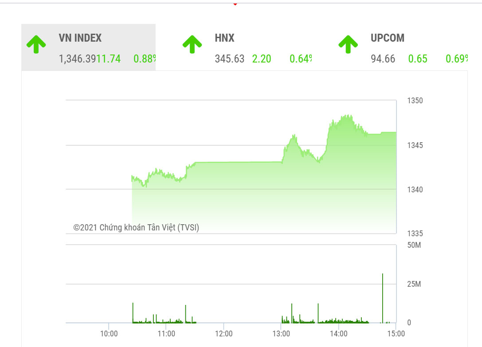This screenshot has width=482, height=347.
Task: Click the green up arrow beside VN INDEX
Action: click(x=36, y=44)
